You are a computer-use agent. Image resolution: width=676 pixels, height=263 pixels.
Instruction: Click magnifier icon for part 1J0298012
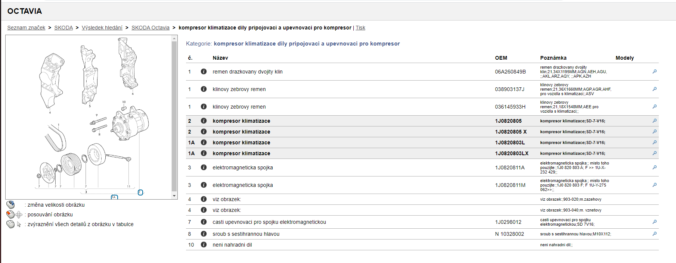click(654, 222)
